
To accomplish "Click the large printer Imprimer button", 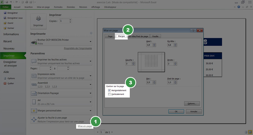I will 38,21.
